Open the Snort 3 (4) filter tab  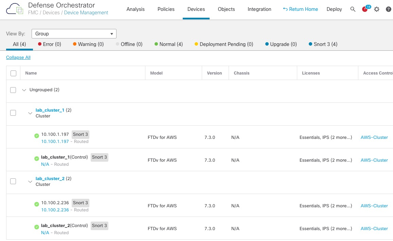(322, 44)
